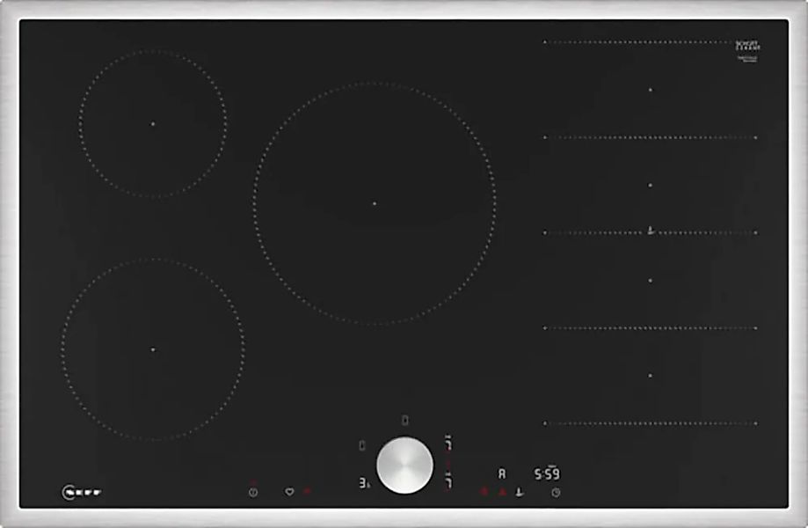This screenshot has width=808, height=528.
Task: Touch the bottom-left cooking zone center
Action: point(152,349)
